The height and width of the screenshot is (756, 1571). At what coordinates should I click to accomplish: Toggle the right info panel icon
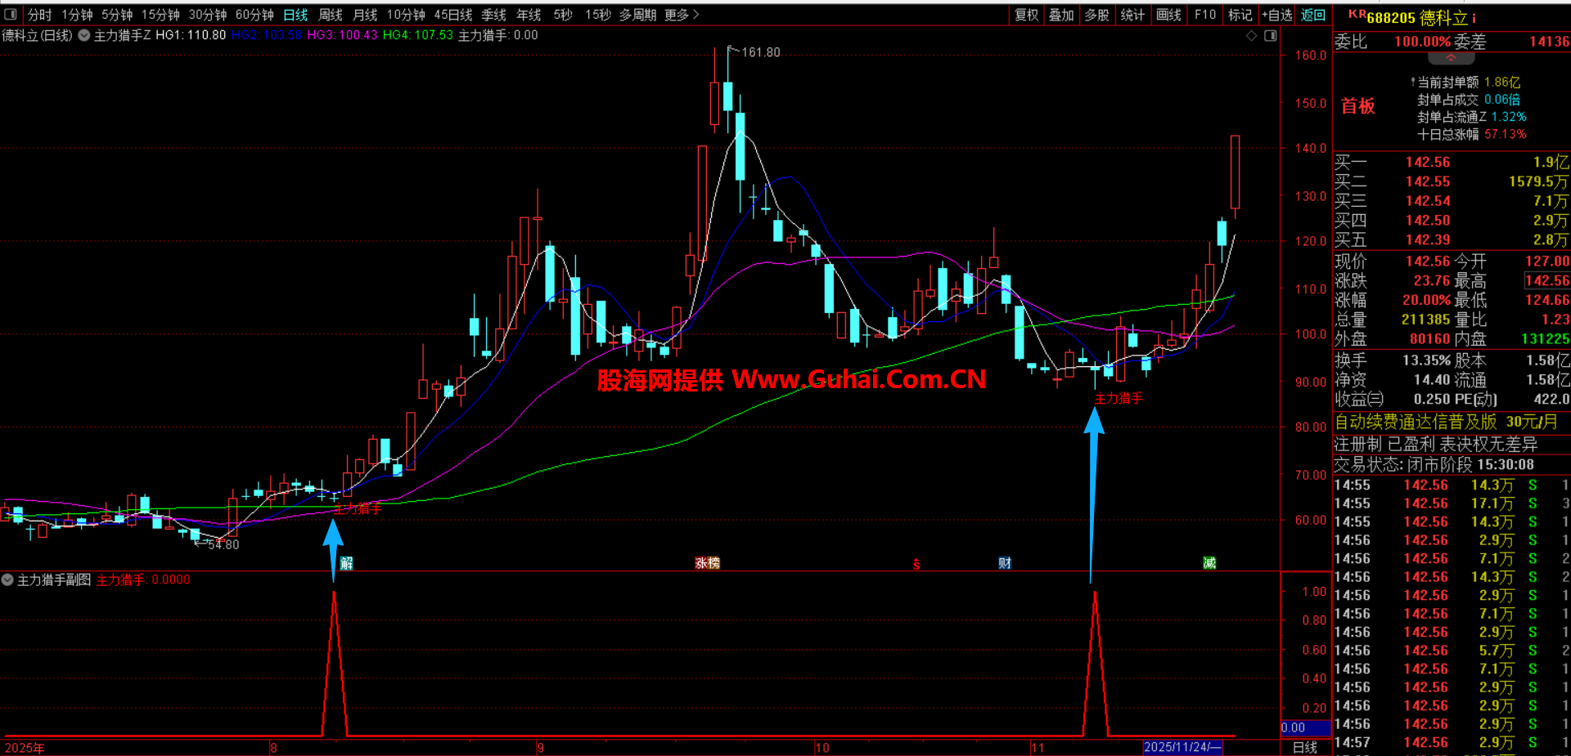(1270, 35)
